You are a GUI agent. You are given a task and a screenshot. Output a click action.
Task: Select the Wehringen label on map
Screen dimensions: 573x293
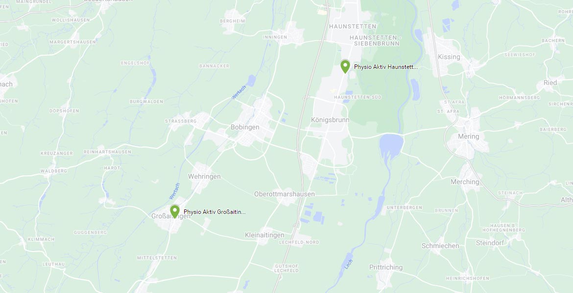[204, 177]
